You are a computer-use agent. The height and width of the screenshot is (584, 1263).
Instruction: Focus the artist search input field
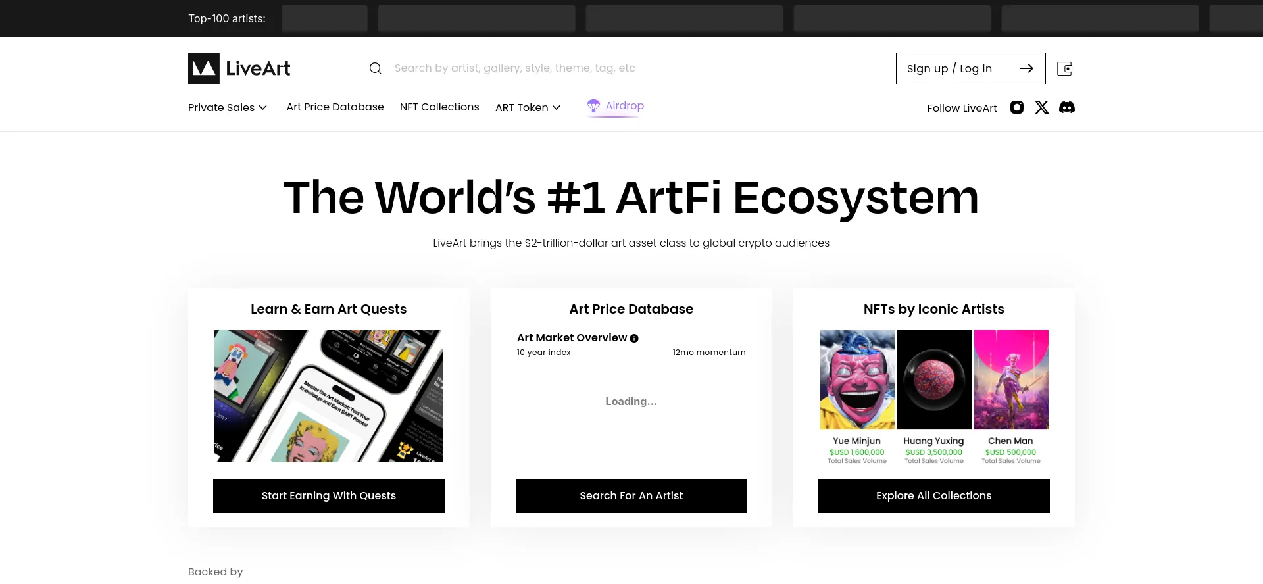[607, 68]
